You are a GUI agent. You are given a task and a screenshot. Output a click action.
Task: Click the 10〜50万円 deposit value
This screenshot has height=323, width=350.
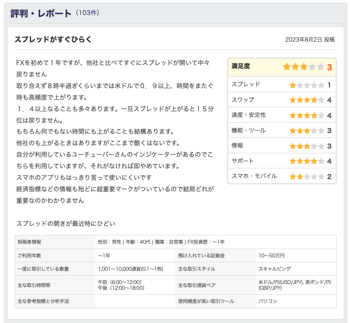tap(272, 255)
